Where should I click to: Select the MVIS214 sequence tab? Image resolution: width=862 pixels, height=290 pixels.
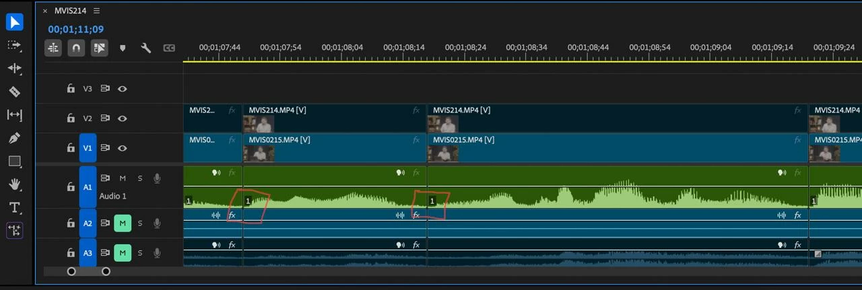(71, 11)
